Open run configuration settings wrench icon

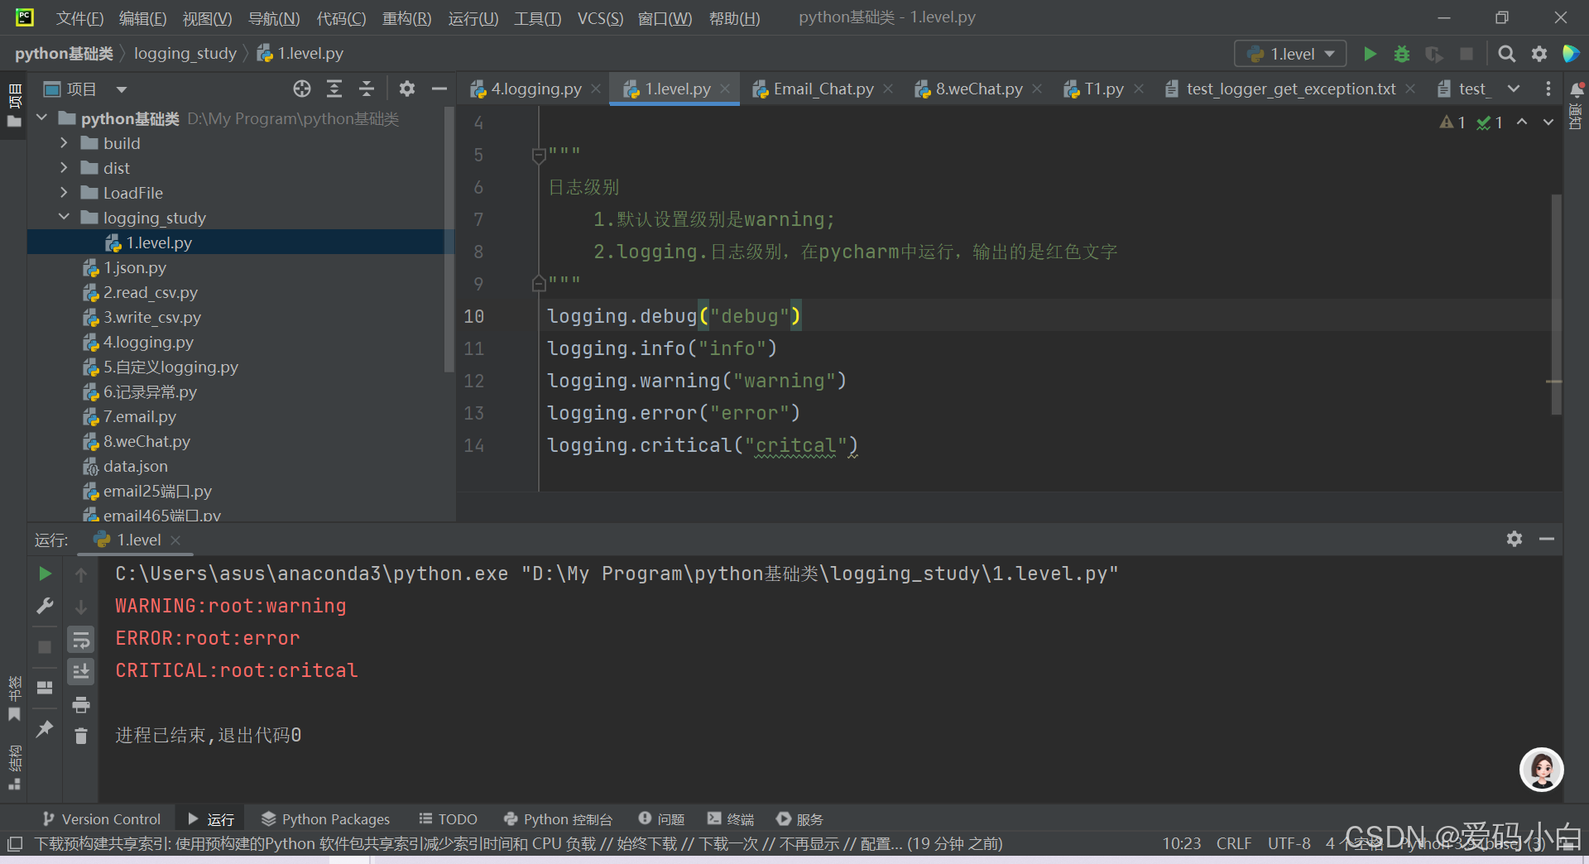[45, 606]
